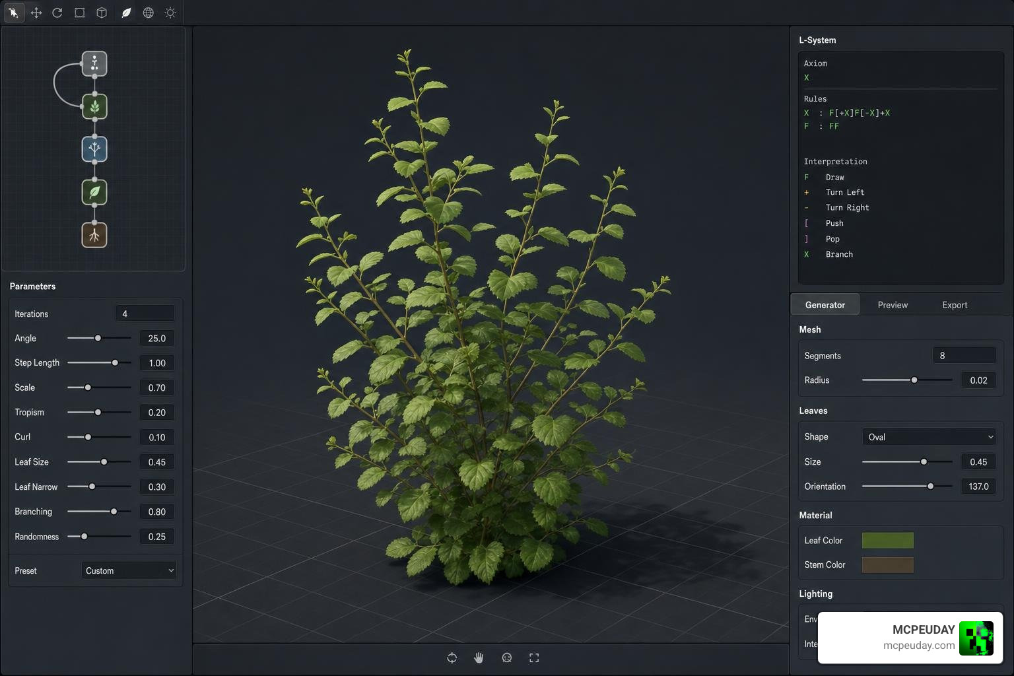Switch to the Generator tab

click(825, 305)
